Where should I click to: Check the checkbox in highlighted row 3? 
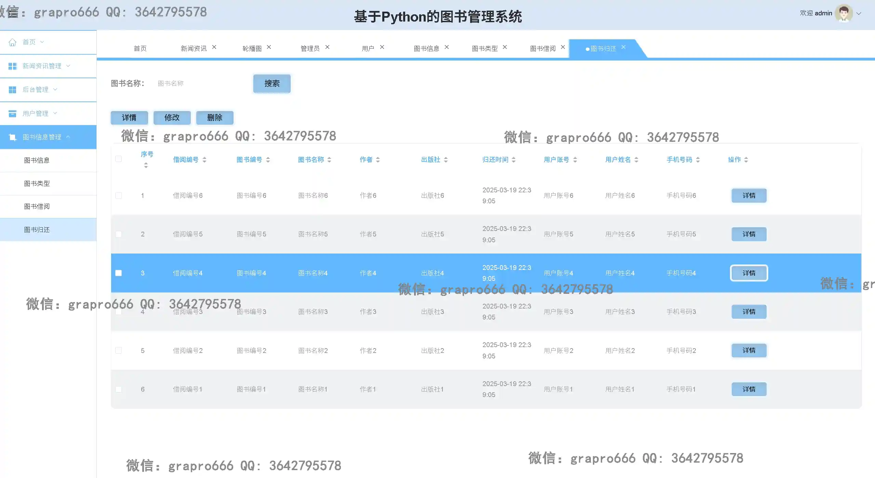[x=119, y=273]
